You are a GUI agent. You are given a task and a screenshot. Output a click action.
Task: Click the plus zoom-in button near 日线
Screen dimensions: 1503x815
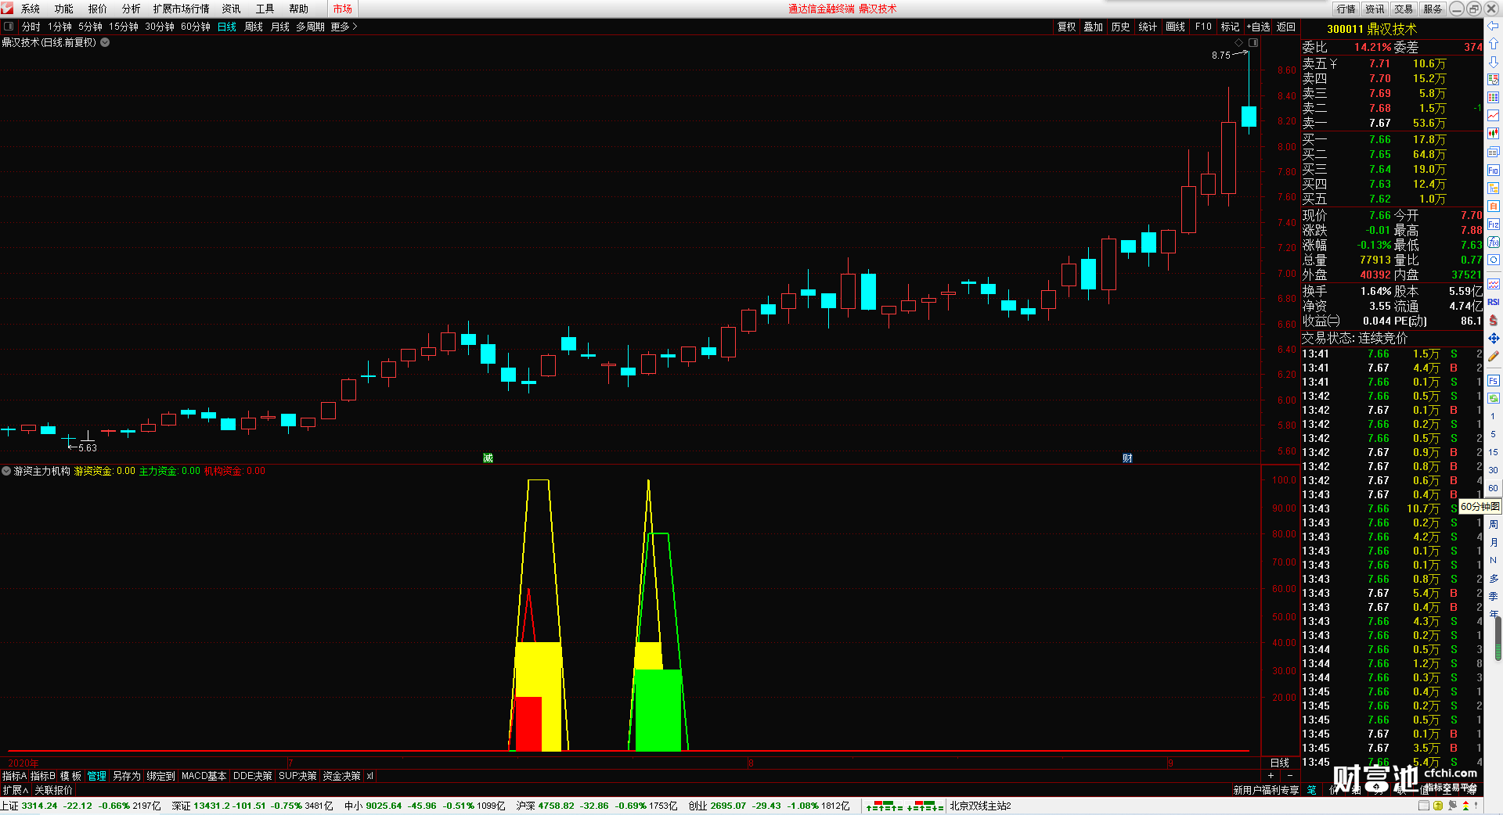[1271, 775]
